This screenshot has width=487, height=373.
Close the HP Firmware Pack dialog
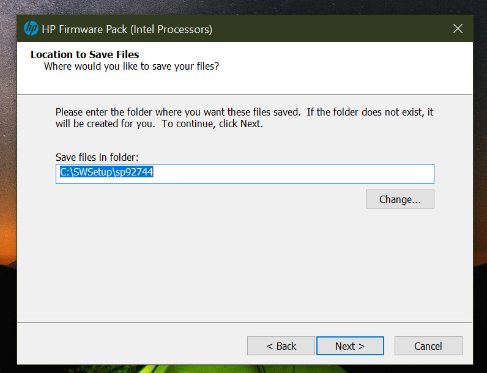point(457,28)
